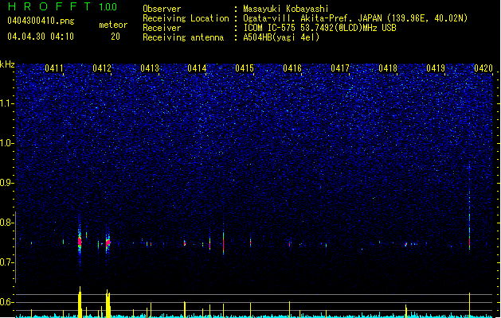Viewport: 501px width, 318px height.
Task: Select the Receiving Location label
Action: [x=186, y=18]
